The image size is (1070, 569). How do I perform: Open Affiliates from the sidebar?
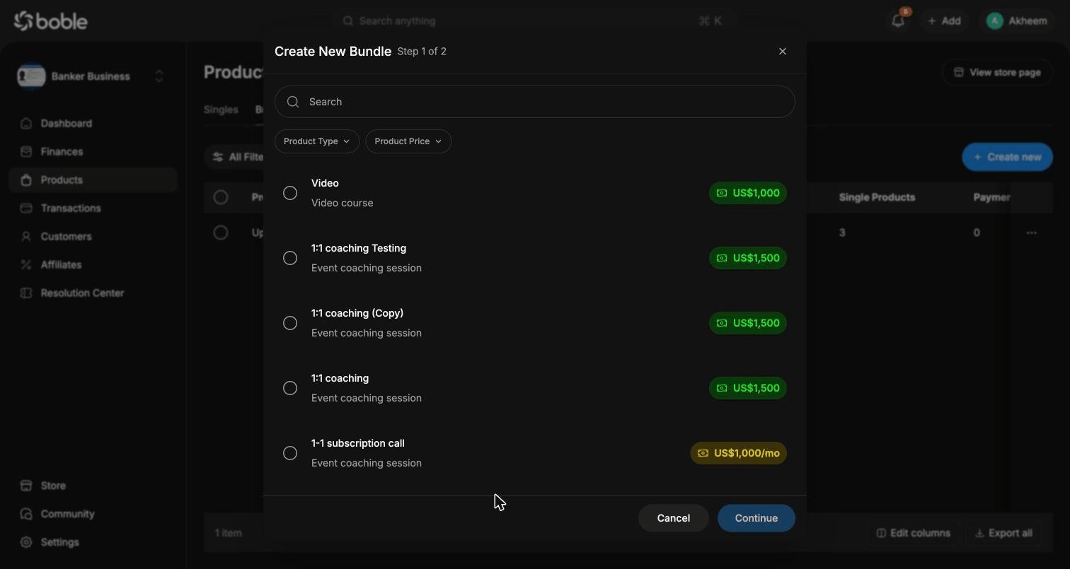click(x=93, y=265)
